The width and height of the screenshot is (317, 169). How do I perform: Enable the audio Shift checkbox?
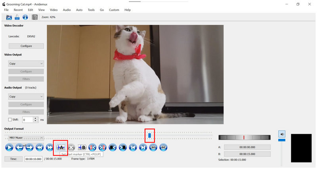click(x=10, y=120)
